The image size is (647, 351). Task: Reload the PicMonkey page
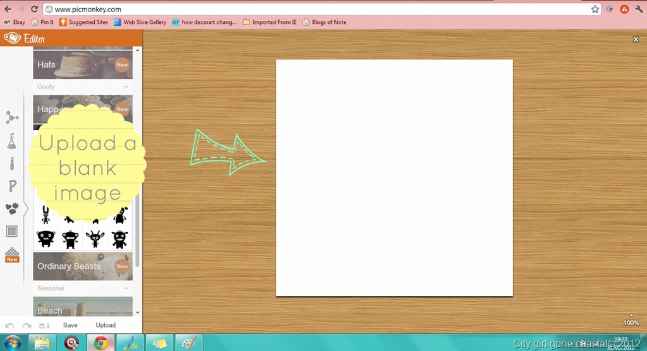pos(35,9)
